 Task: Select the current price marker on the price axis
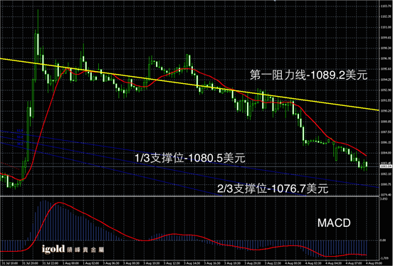[x=385, y=166]
